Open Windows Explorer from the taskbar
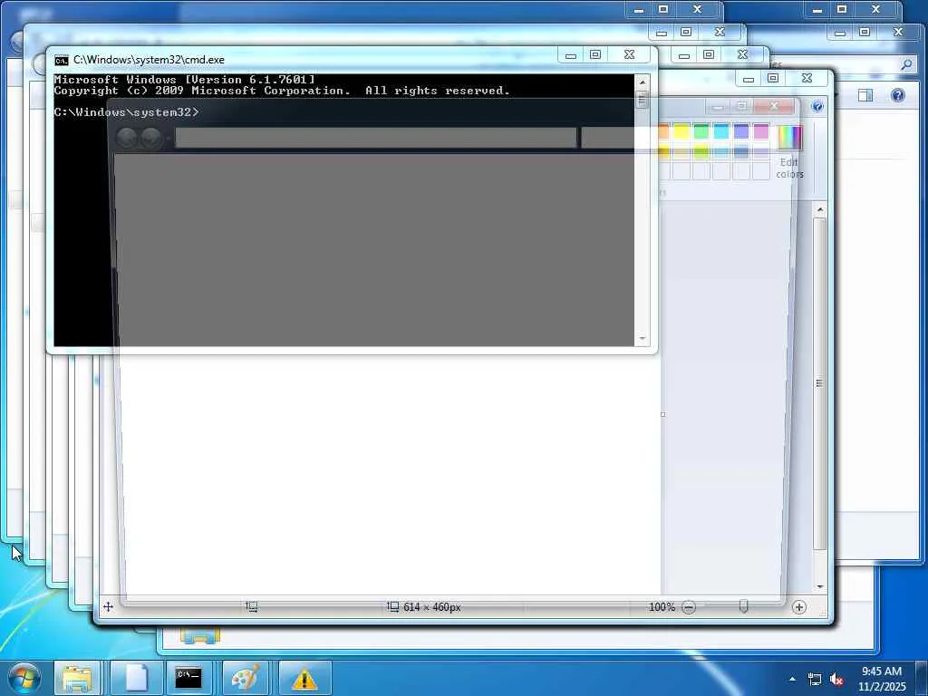 77,679
